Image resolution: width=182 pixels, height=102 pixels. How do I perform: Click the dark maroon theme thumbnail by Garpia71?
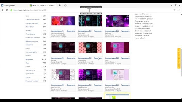click(63, 48)
